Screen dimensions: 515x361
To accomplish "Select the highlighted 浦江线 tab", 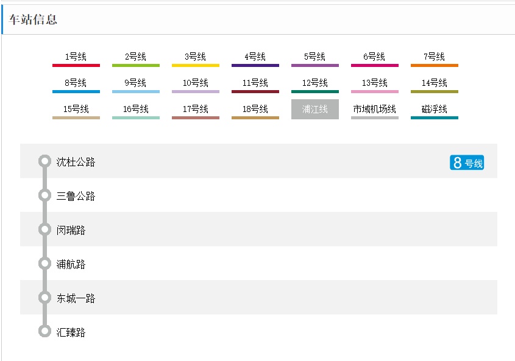I will (314, 110).
